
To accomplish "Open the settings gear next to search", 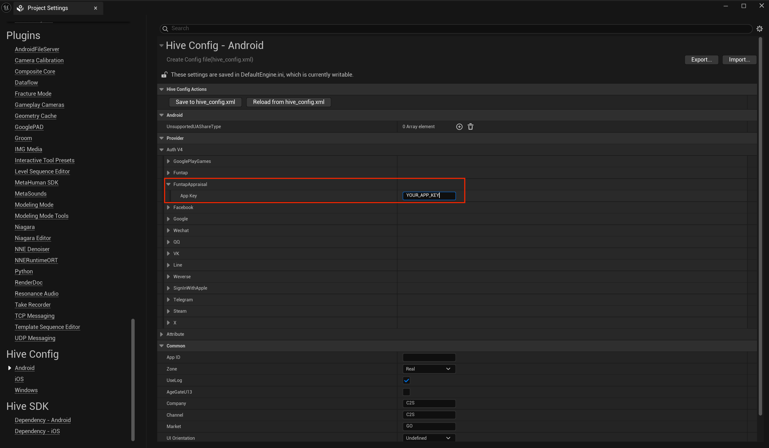I will point(760,29).
